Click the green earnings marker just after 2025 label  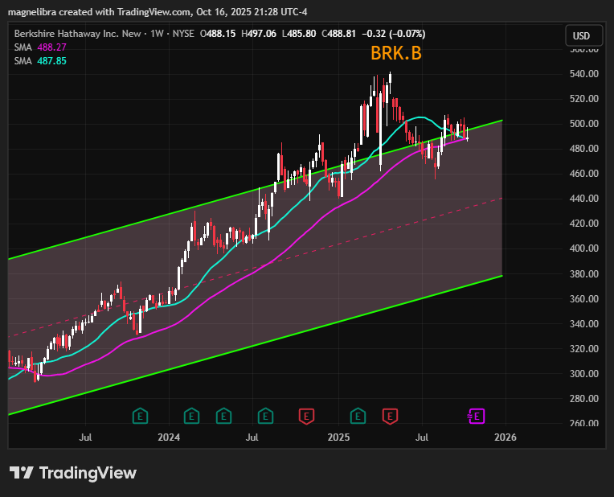pos(358,416)
